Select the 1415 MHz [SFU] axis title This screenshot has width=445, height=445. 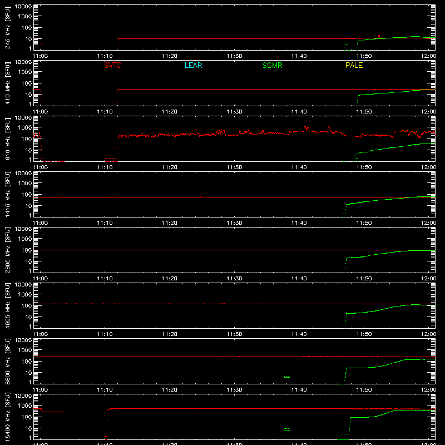click(x=8, y=194)
